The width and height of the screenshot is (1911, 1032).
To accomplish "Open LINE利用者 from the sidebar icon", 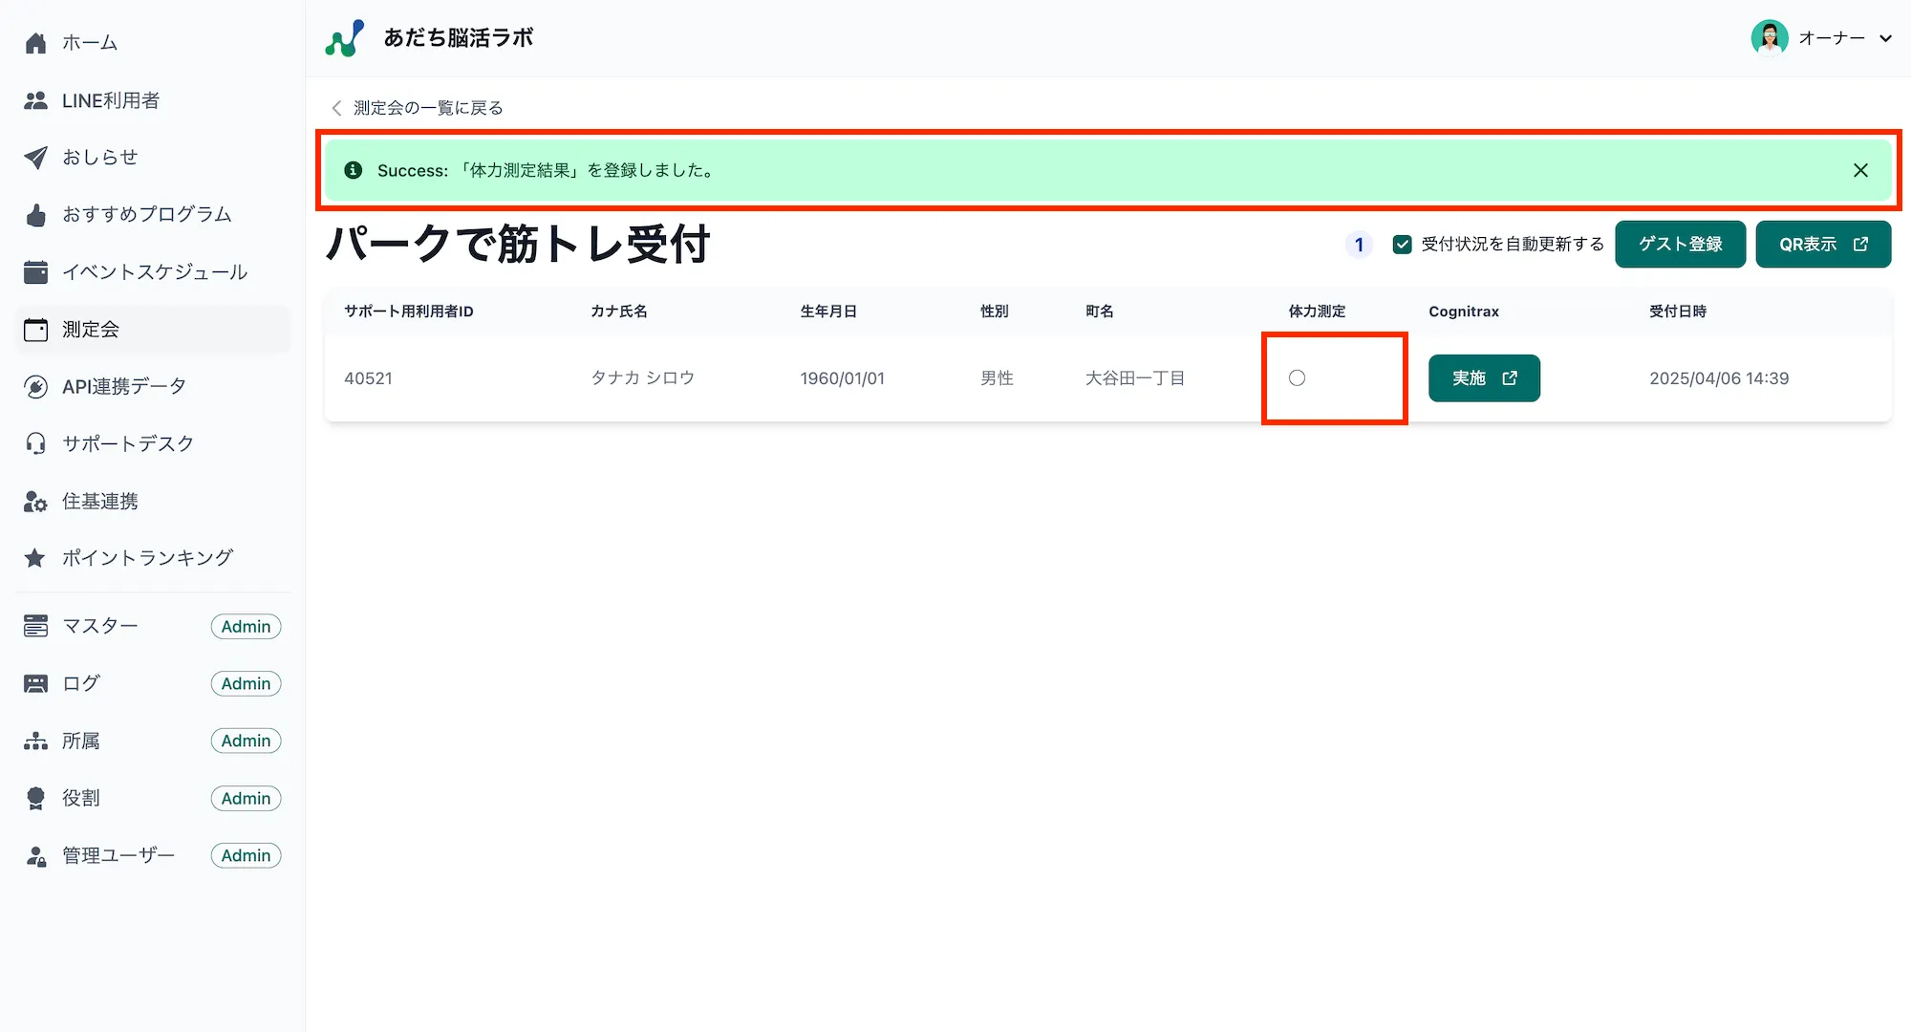I will click(35, 99).
